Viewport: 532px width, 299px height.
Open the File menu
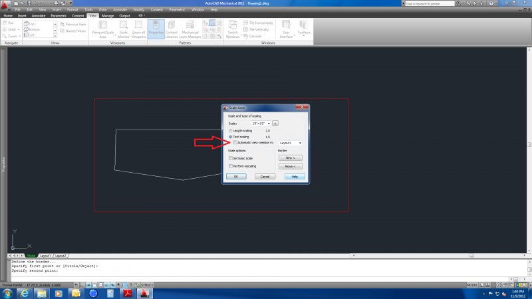click(x=17, y=10)
